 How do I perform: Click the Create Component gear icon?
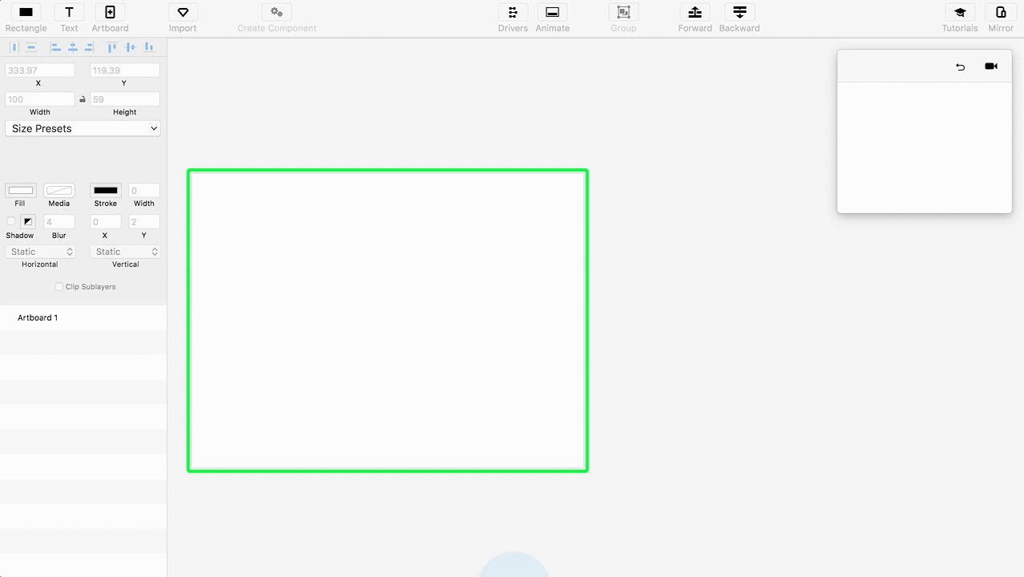[276, 12]
